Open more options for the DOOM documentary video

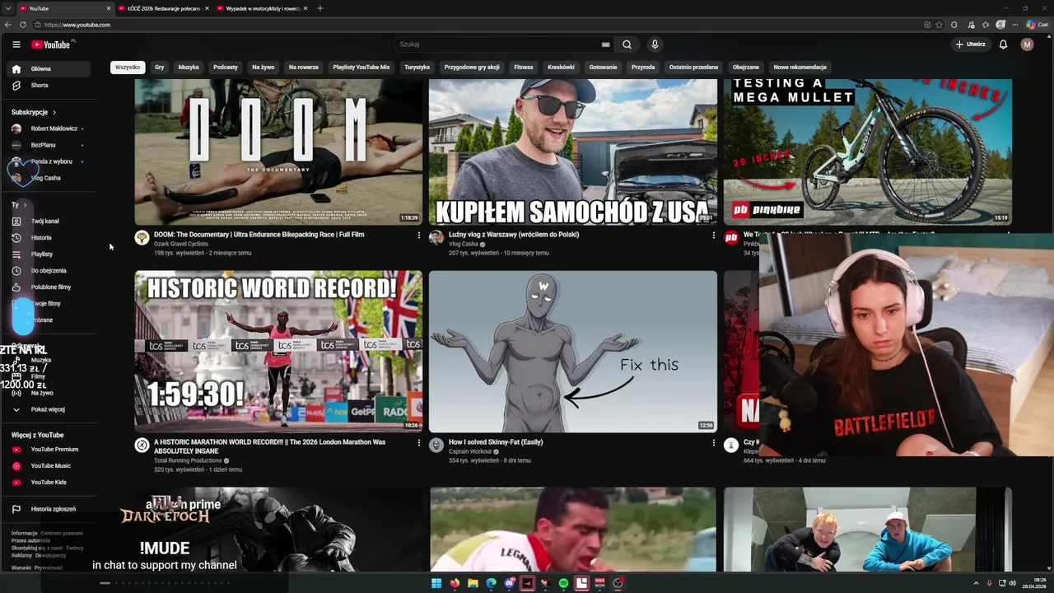(x=418, y=236)
